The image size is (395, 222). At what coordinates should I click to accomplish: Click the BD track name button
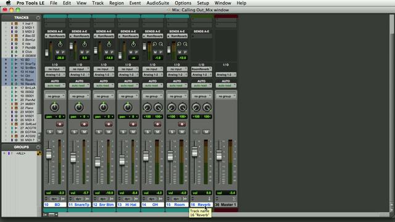55,205
